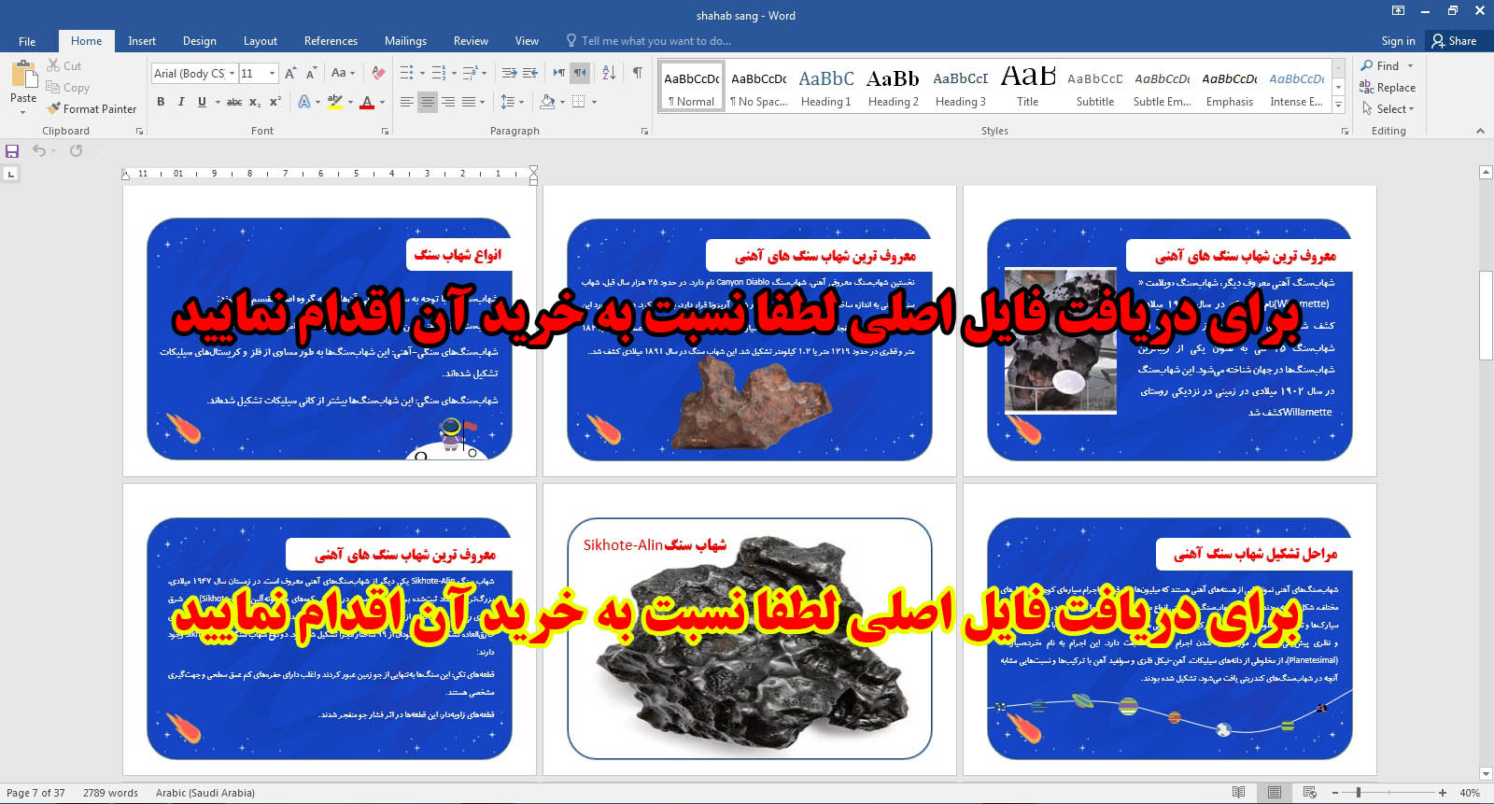Switch to Web Layout view
This screenshot has width=1494, height=804.
(1310, 793)
